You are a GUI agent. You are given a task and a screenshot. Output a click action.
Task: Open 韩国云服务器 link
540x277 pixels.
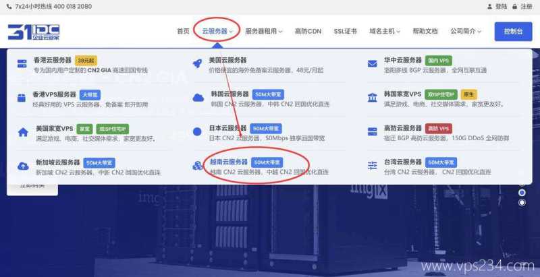(230, 94)
